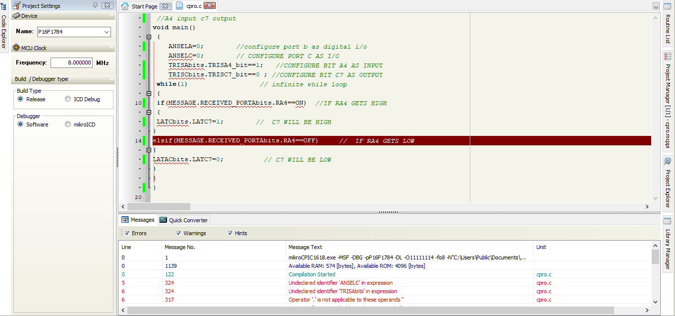Click the MCU Clock oscillator icon
This screenshot has width=675, height=316.
16,48
